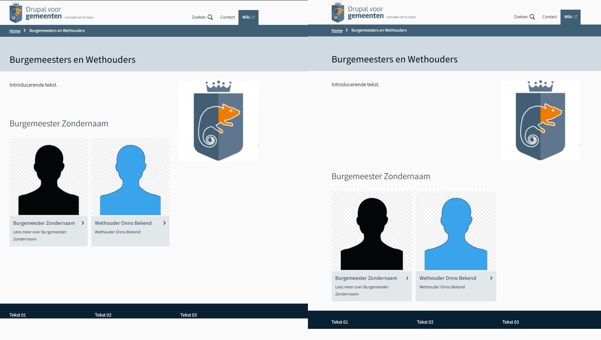
Task: Click the external link icon beside Wiki in the left page
Action: 253,17
